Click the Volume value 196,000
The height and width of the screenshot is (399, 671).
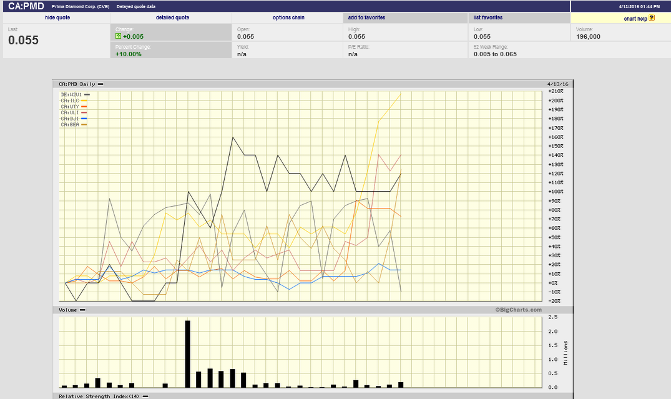coord(588,37)
